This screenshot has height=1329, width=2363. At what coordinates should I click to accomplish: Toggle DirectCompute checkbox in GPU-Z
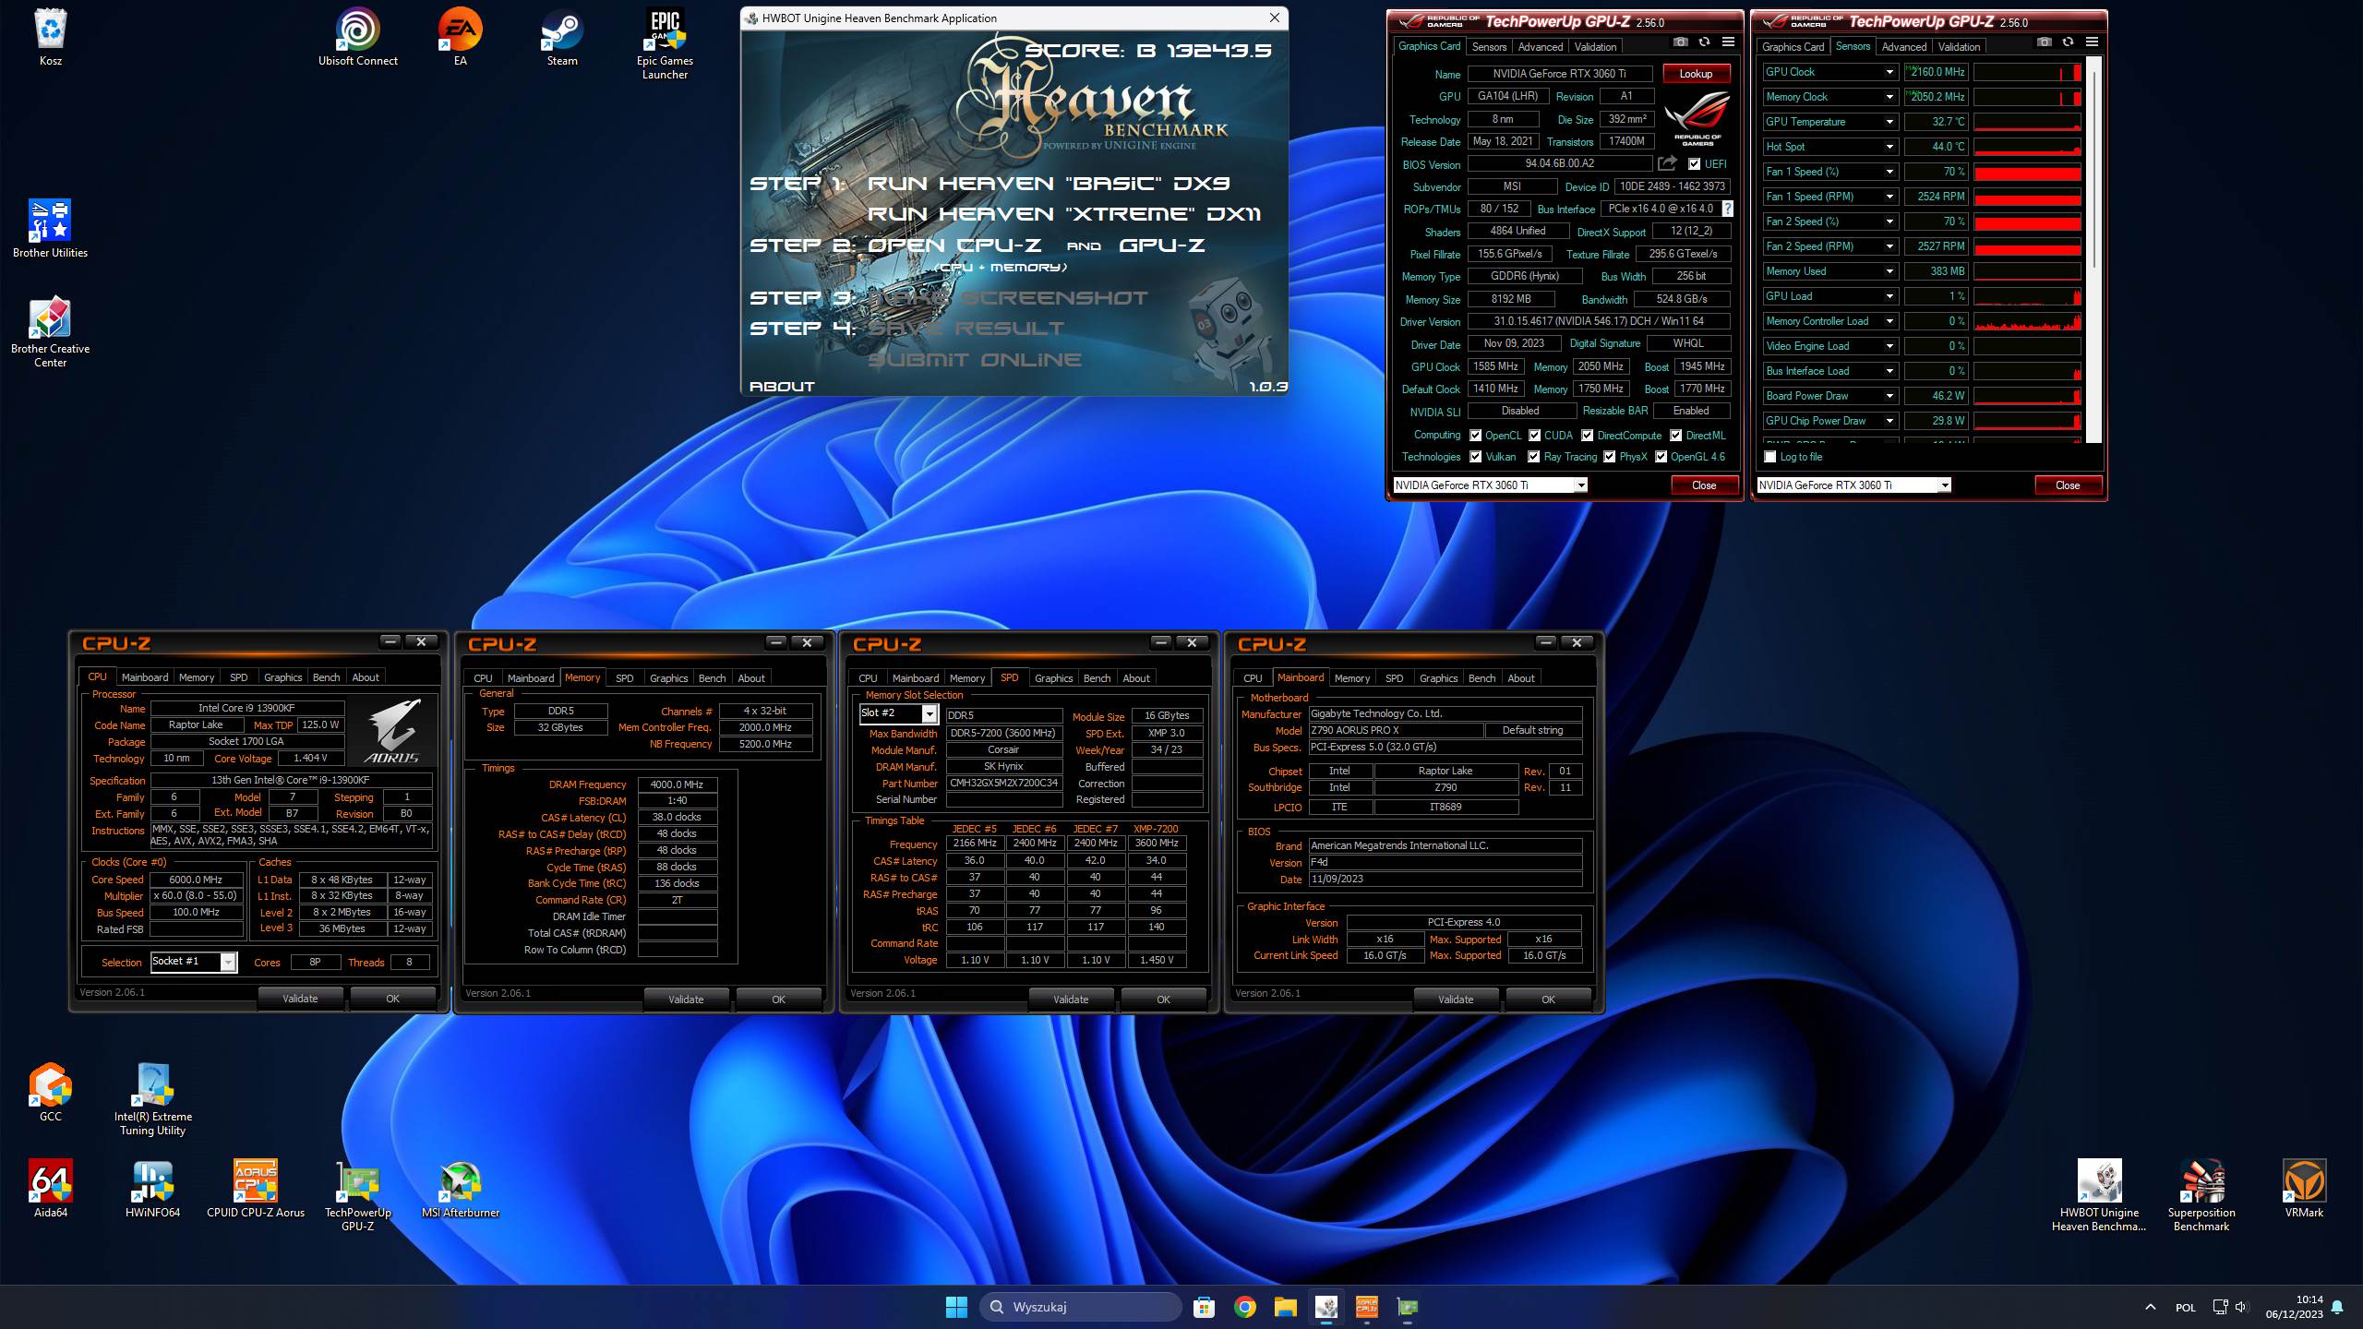click(x=1587, y=436)
